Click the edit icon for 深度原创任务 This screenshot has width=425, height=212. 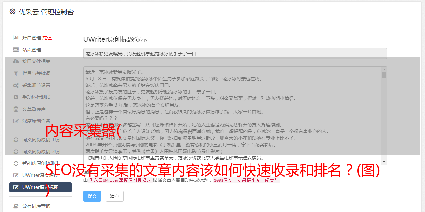[x=16, y=121]
